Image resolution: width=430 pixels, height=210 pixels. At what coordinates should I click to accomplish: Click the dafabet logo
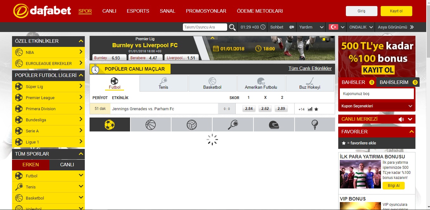42,11
